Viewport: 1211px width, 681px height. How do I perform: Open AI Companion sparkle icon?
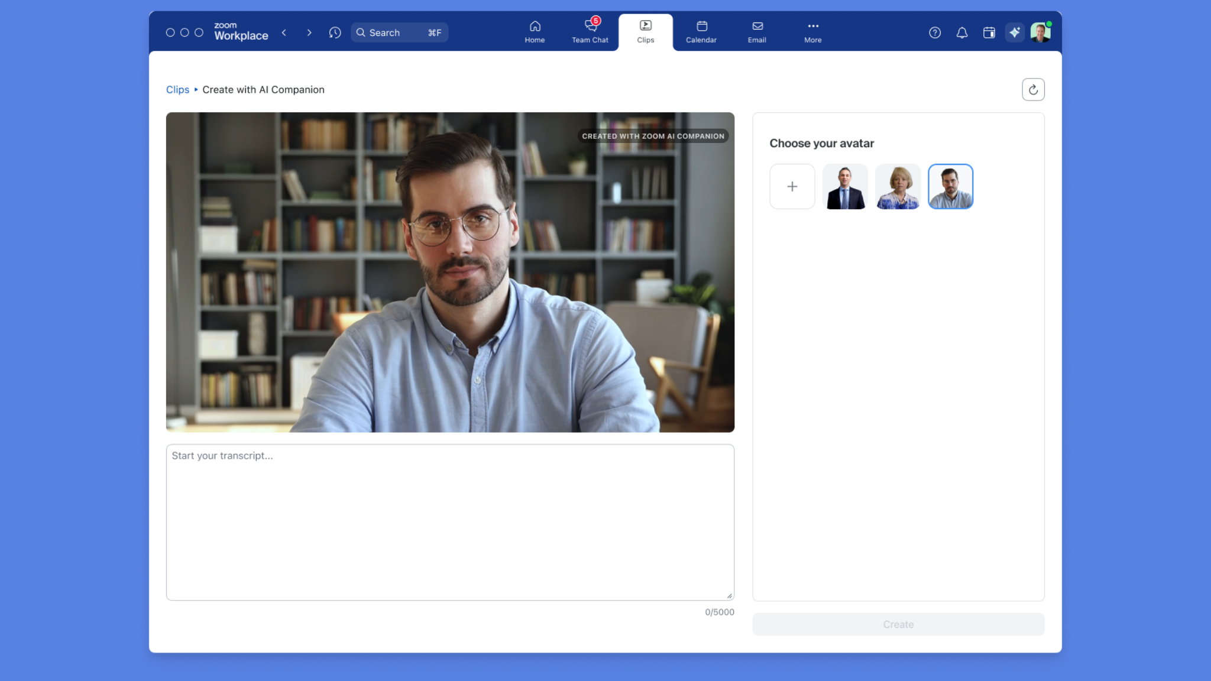[1015, 33]
